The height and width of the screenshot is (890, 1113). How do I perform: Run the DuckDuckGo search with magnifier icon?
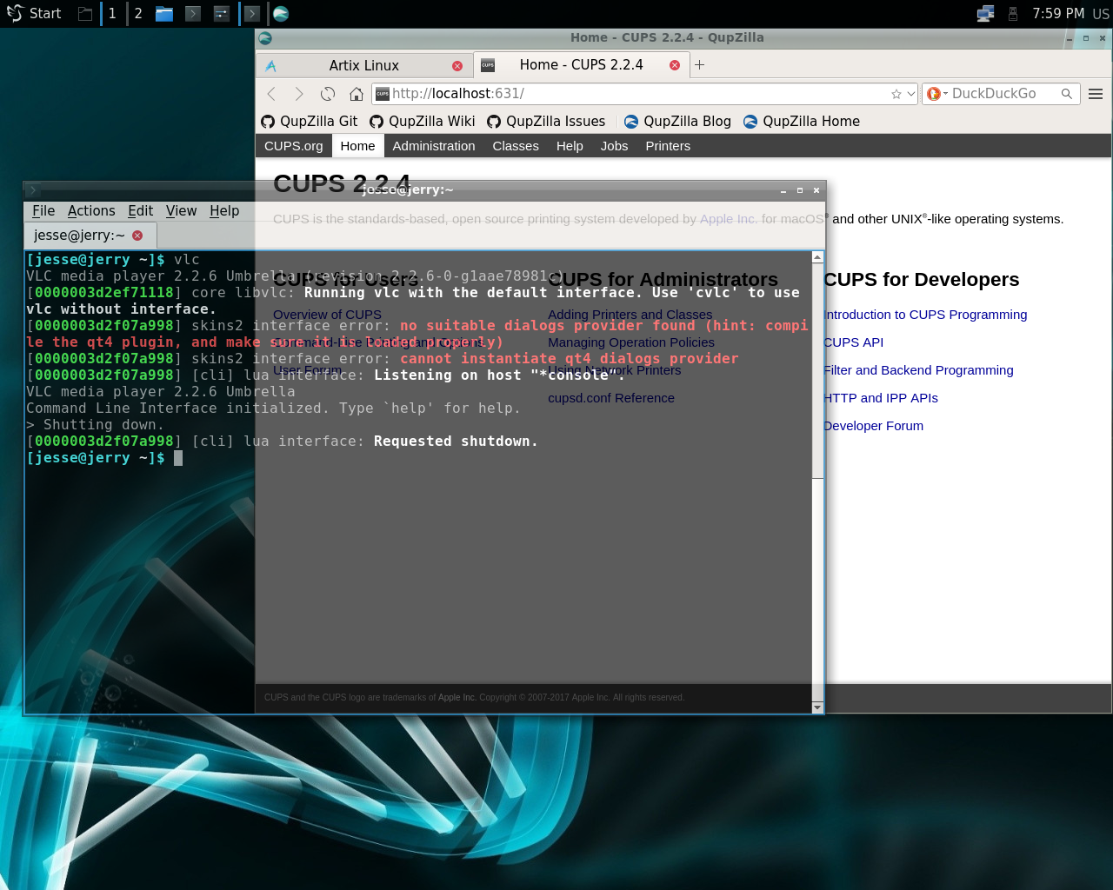tap(1067, 94)
